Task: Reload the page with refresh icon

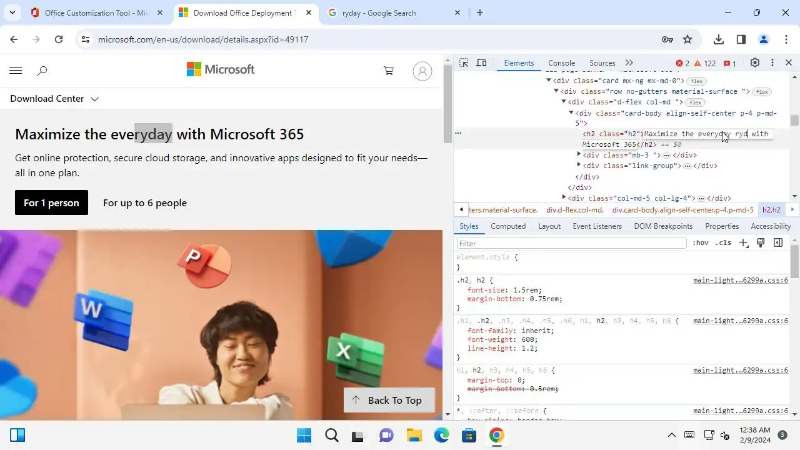Action: click(x=59, y=39)
